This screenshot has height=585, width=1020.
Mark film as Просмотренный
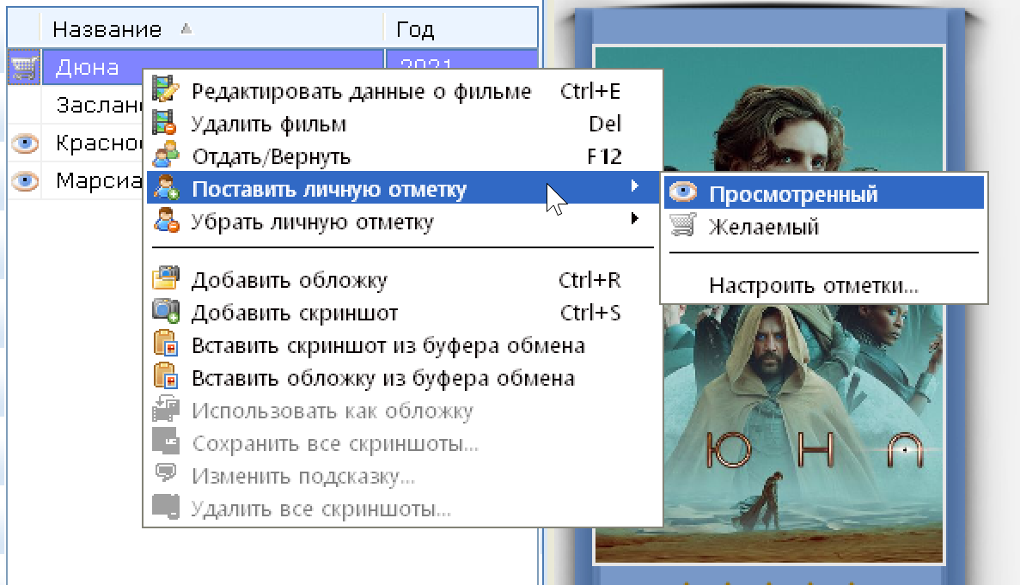click(x=823, y=193)
